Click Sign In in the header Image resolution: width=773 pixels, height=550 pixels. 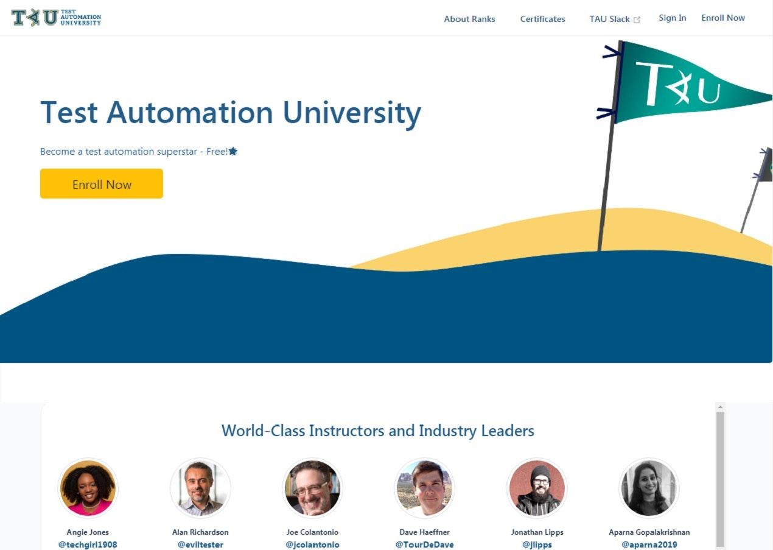(x=672, y=18)
